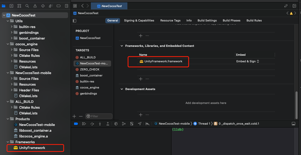Click the yellow warning icon in jump bar

[291, 13]
